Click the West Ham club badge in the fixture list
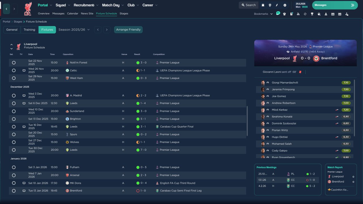This screenshot has width=363, height=204. tap(67, 78)
